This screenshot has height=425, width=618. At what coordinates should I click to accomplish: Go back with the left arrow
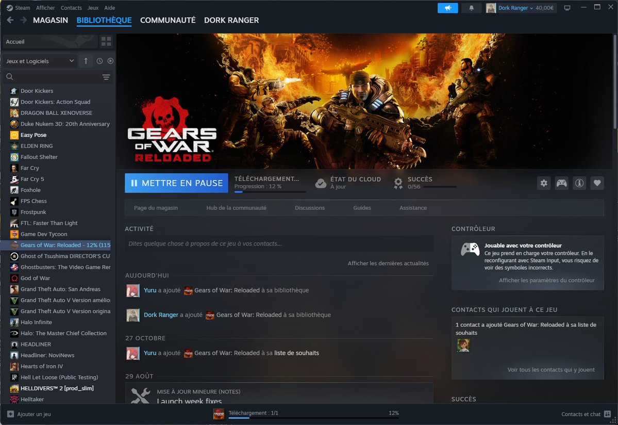[10, 20]
